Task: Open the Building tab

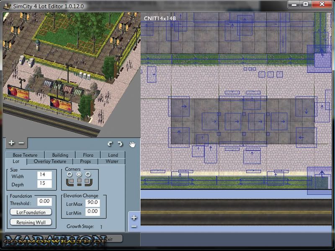Action: point(60,155)
